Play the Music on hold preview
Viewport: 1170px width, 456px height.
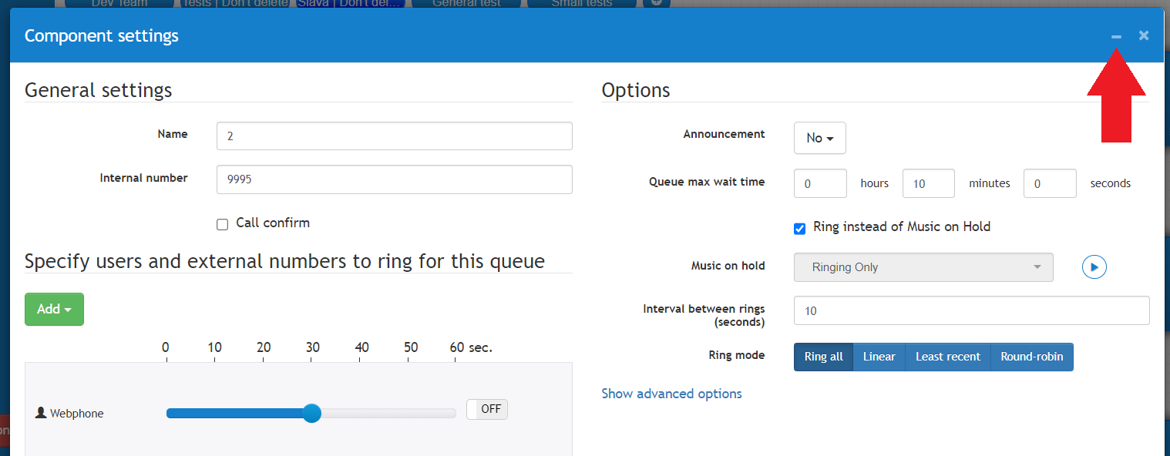1094,267
